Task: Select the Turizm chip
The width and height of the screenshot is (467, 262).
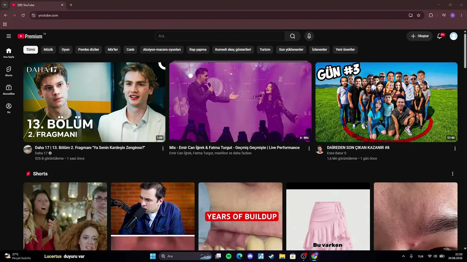Action: (265, 49)
